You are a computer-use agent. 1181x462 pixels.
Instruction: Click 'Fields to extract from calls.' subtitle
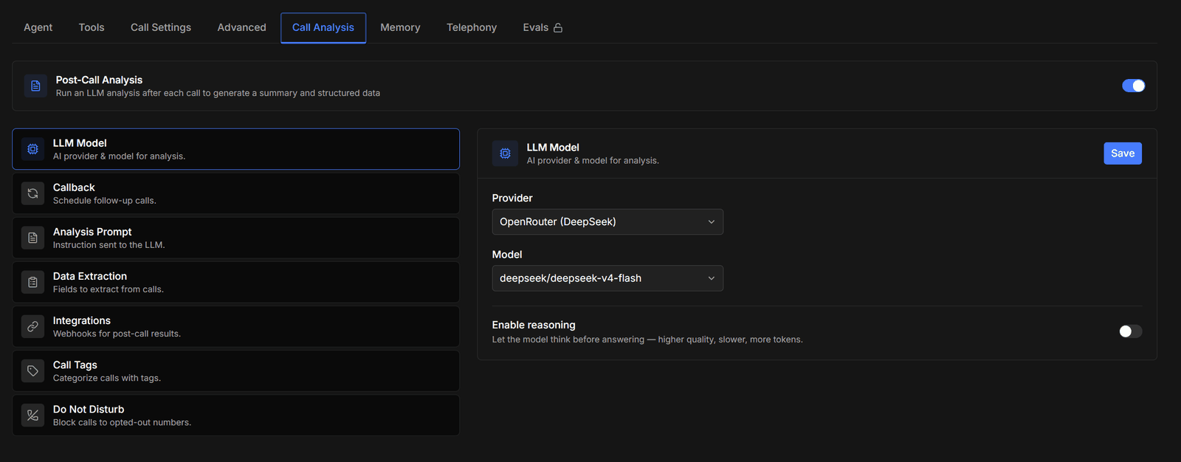pos(109,289)
